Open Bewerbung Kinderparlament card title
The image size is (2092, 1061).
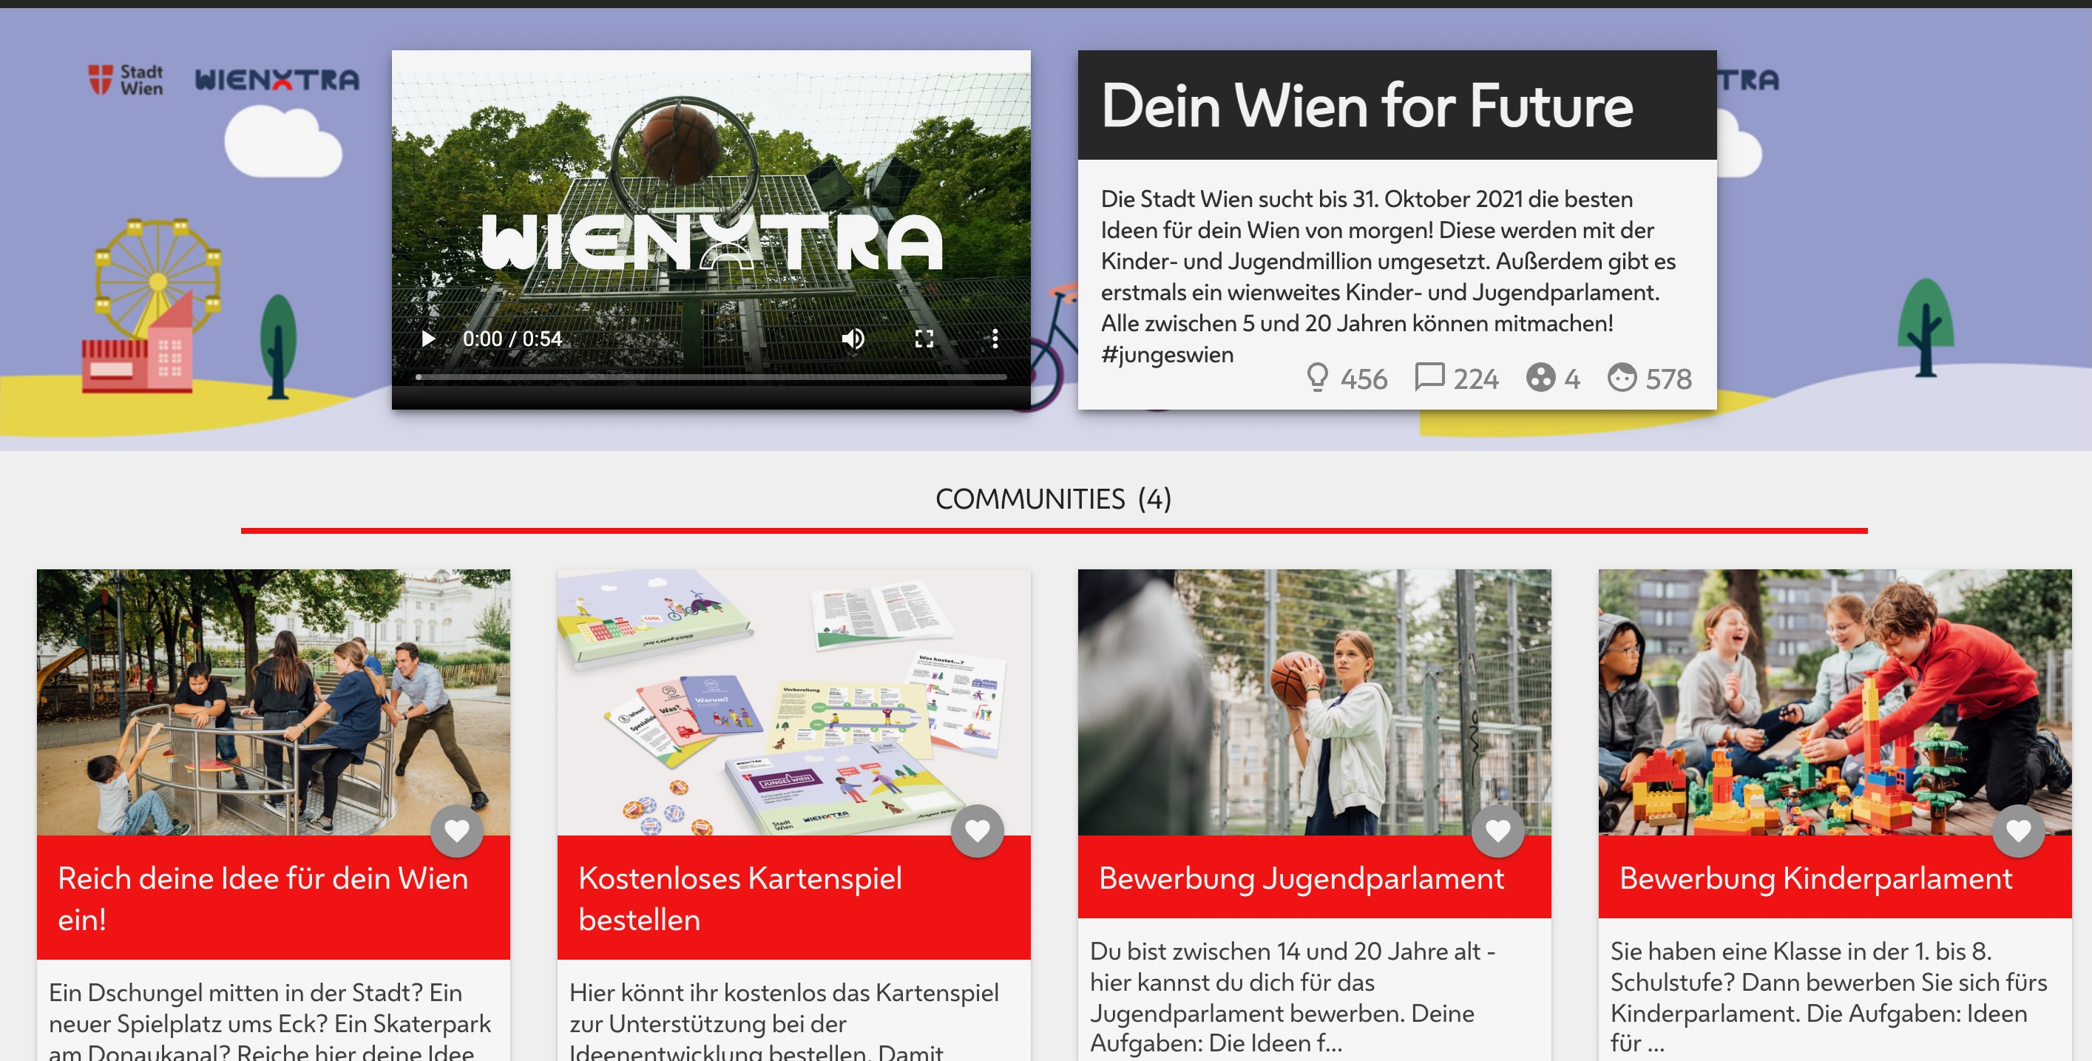pyautogui.click(x=1816, y=878)
